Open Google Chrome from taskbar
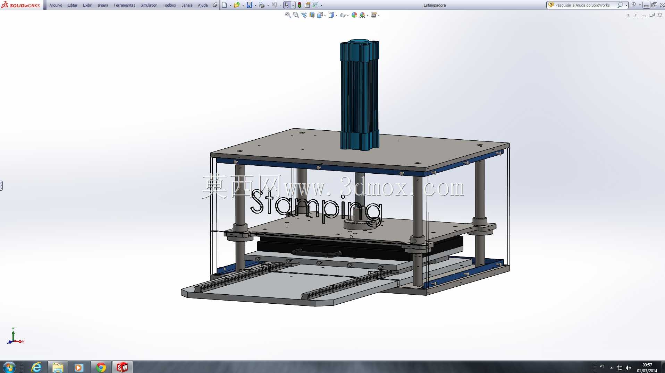The width and height of the screenshot is (665, 373). [x=101, y=367]
